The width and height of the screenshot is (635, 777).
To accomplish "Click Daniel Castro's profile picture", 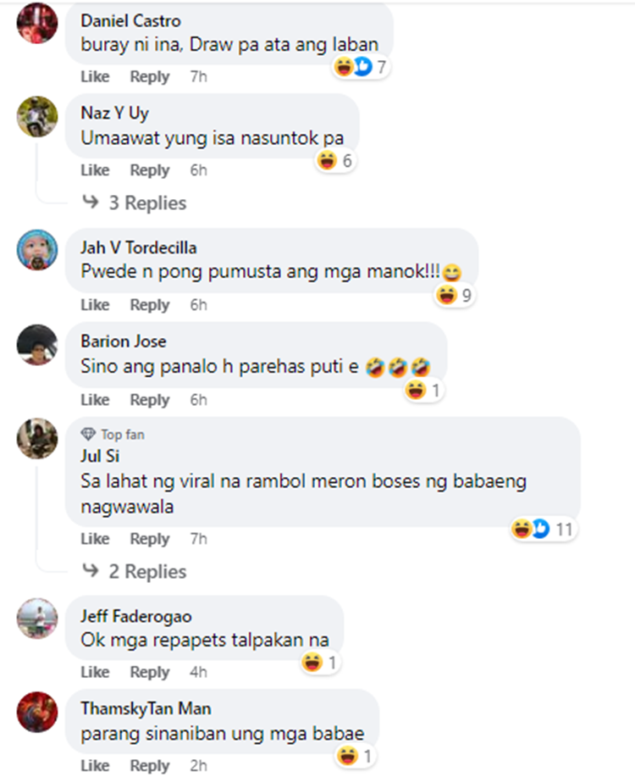I will click(x=37, y=23).
